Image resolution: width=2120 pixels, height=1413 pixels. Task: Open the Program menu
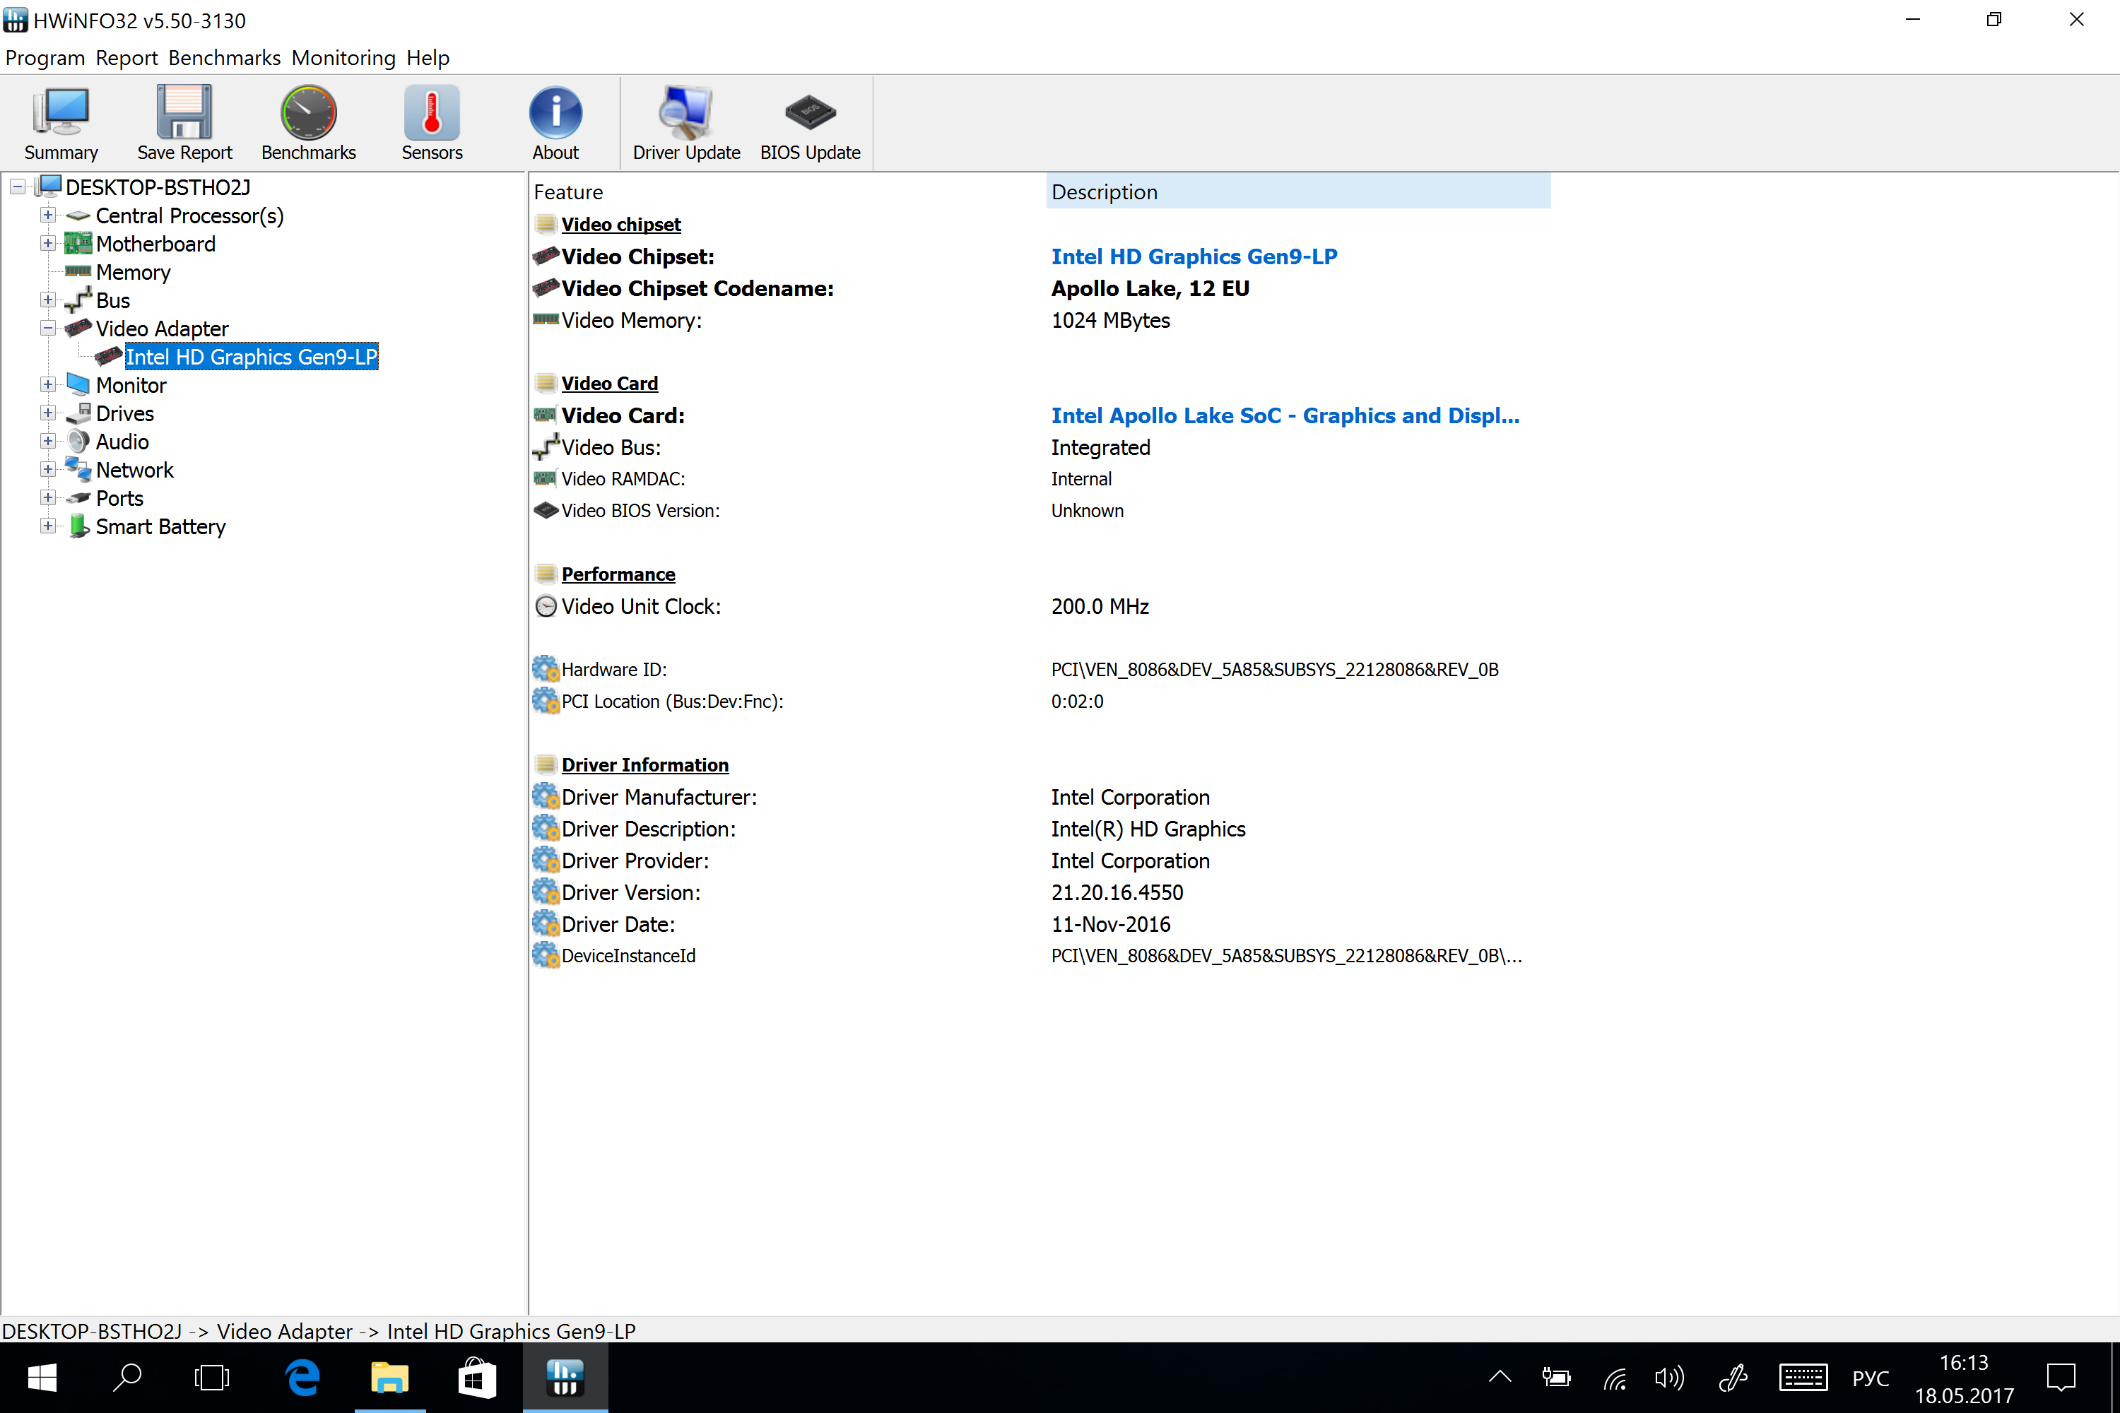coord(45,58)
